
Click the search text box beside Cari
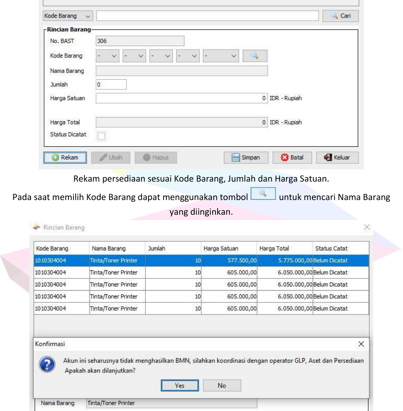pyautogui.click(x=207, y=16)
